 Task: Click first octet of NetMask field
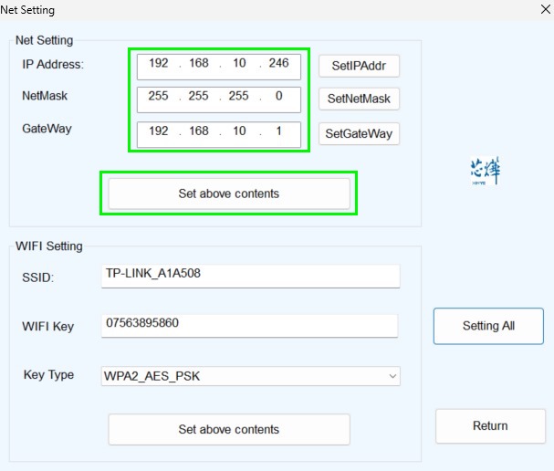point(159,98)
